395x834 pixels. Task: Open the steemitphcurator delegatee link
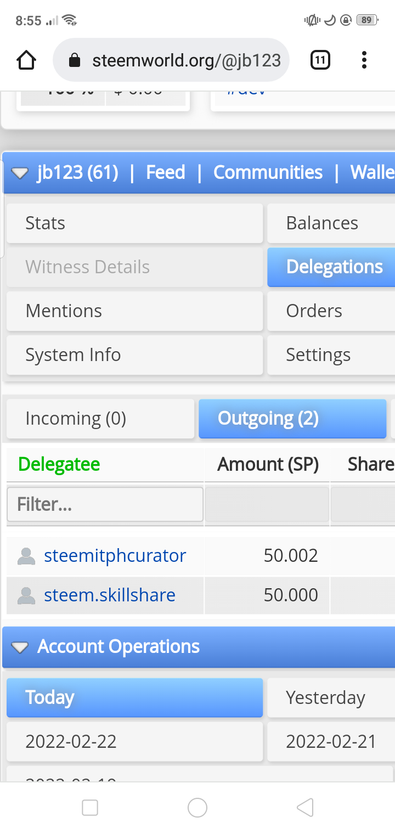[115, 556]
